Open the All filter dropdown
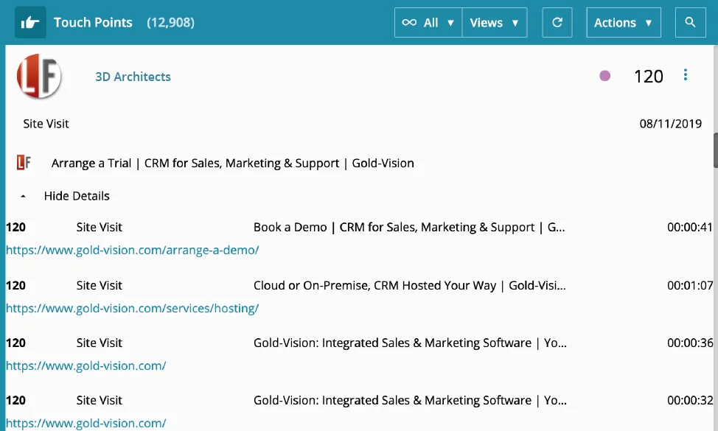 pos(428,22)
